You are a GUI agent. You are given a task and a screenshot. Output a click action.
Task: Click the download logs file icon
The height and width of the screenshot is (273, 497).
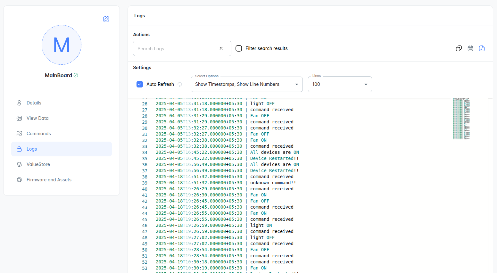(x=482, y=48)
